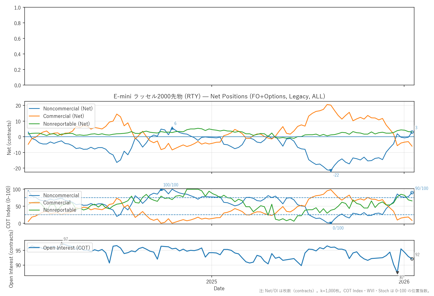The image size is (434, 296).
Task: Click the latest Noncommercial net circle marker at 3
Action: [412, 132]
